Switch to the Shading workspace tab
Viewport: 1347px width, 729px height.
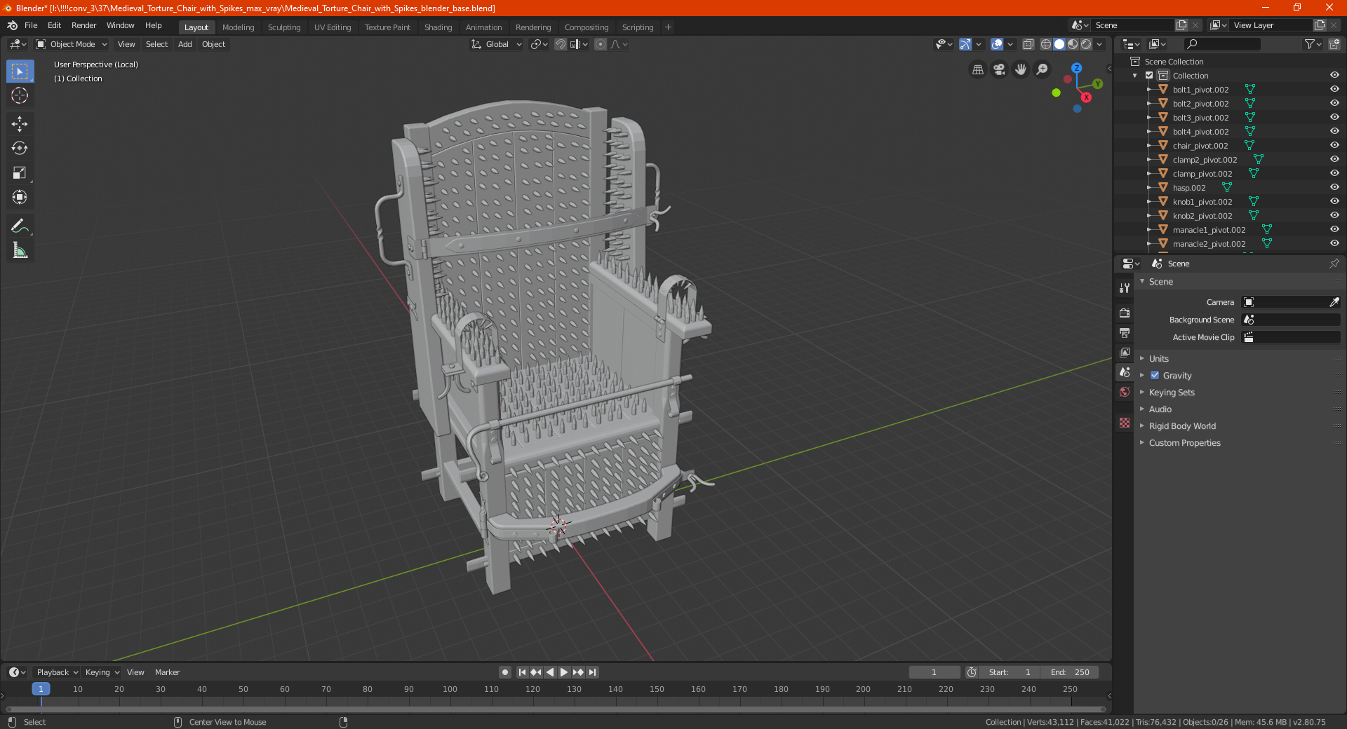(x=438, y=27)
